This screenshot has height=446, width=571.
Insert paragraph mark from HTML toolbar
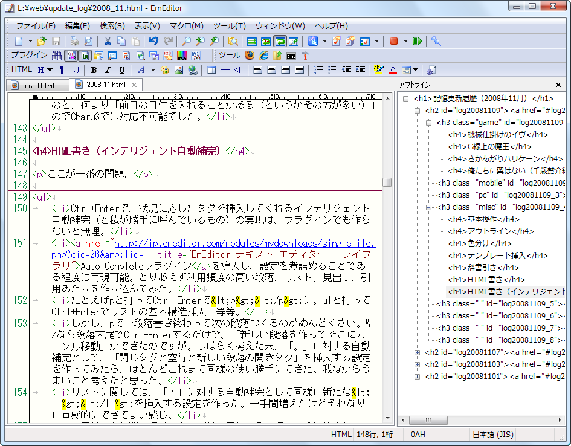coord(62,70)
